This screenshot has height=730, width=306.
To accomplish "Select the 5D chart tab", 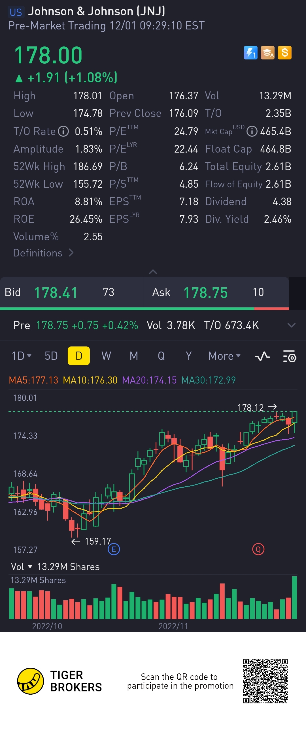I will (x=51, y=356).
